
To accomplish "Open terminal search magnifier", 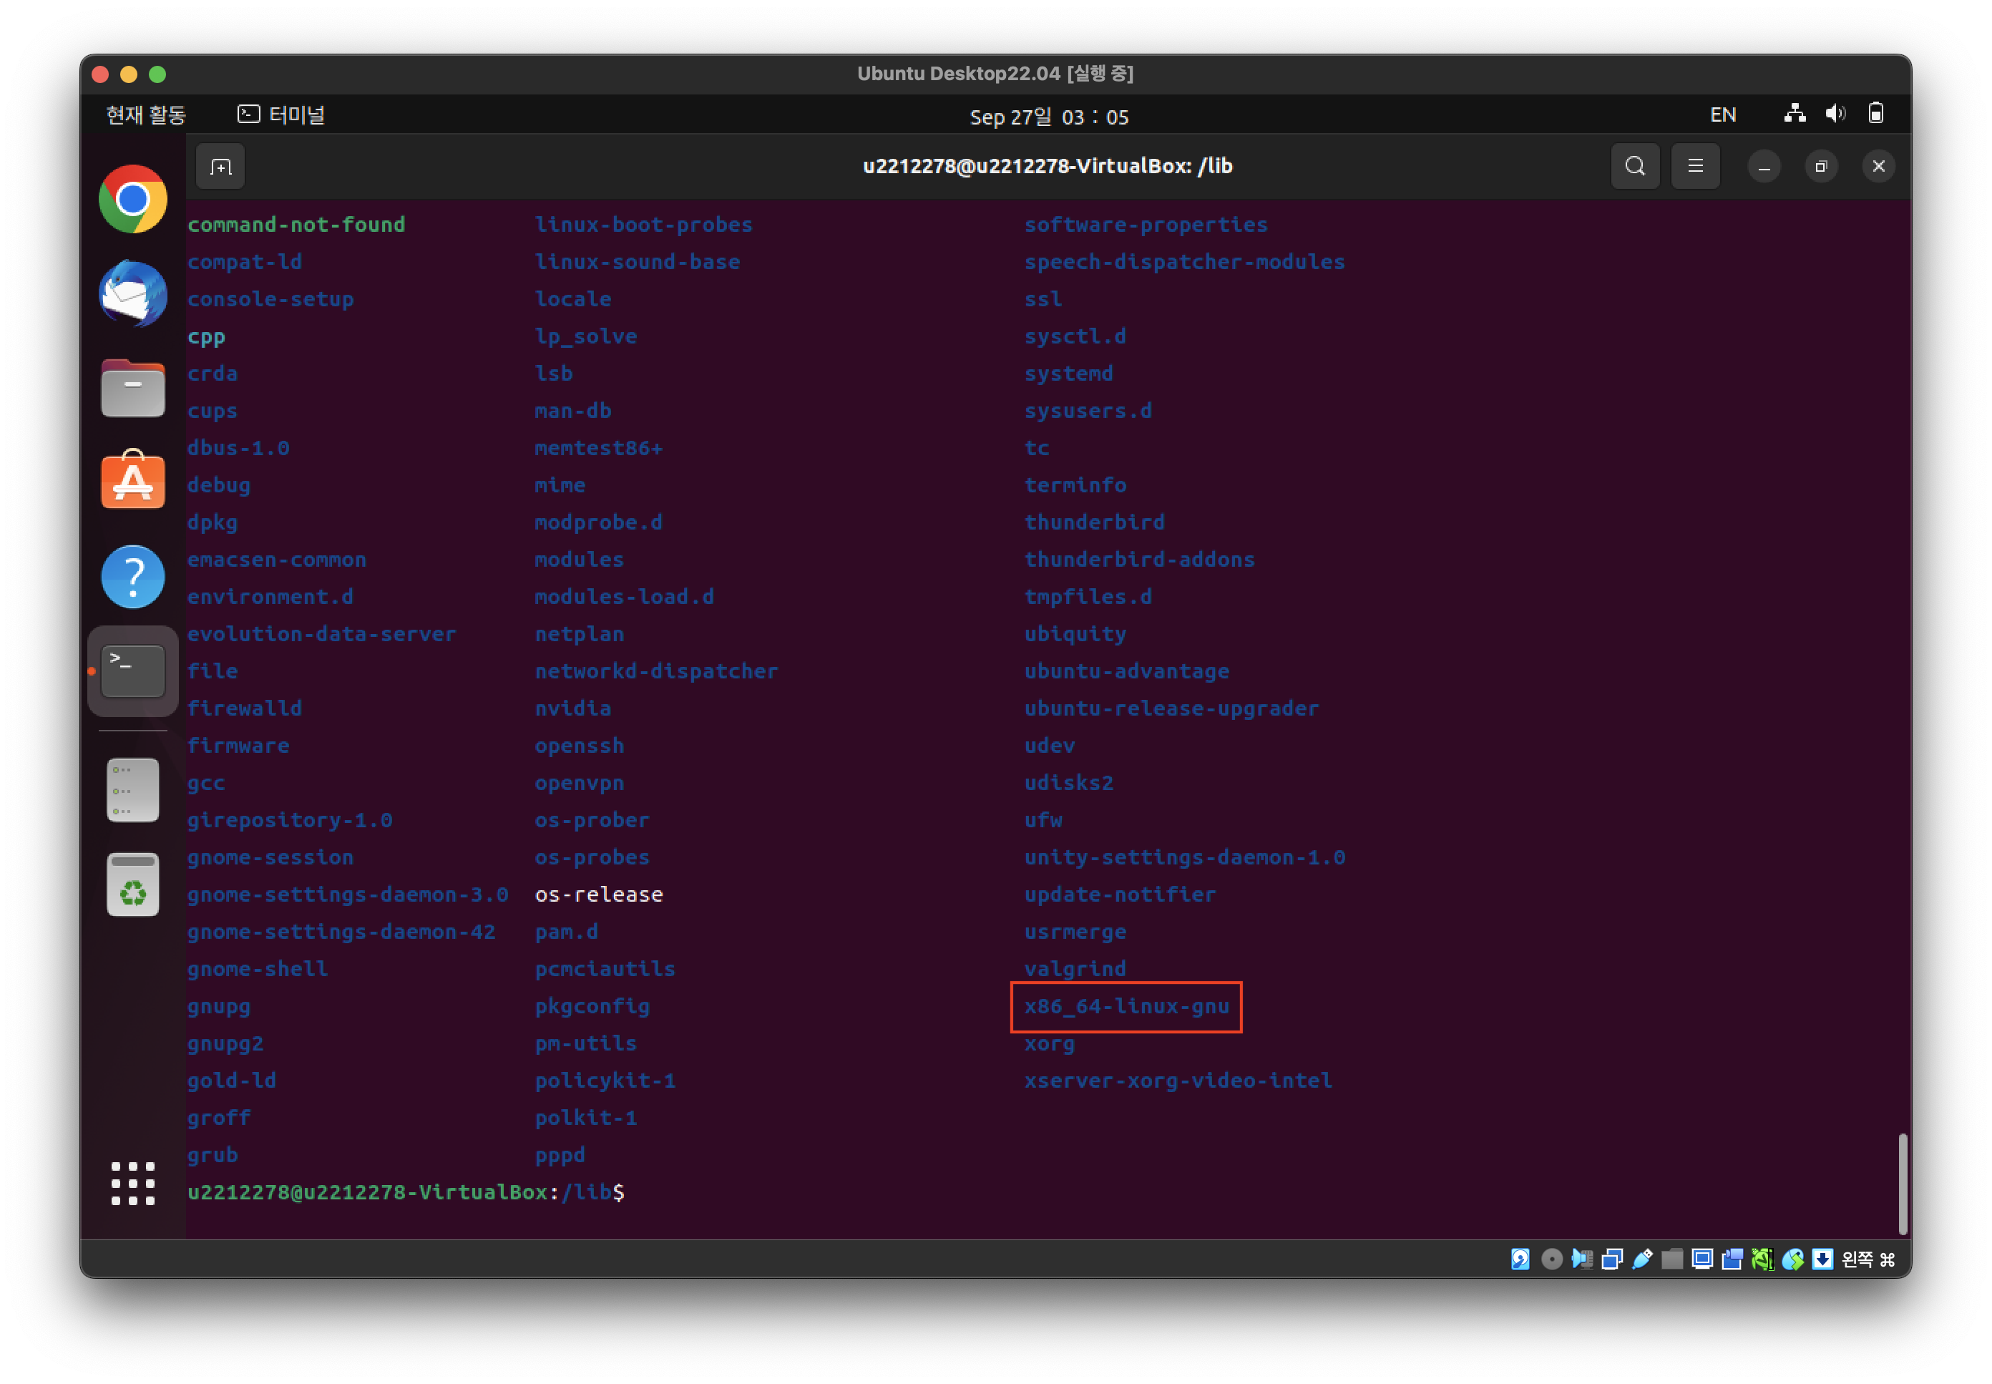I will [x=1635, y=167].
